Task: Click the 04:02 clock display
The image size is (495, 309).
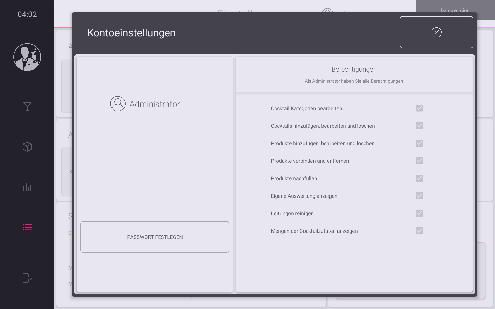Action: (x=27, y=14)
